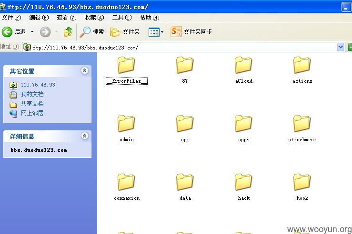Image resolution: width=352 pixels, height=234 pixels.
Task: Open the File (文件) menu
Action: tap(11, 18)
